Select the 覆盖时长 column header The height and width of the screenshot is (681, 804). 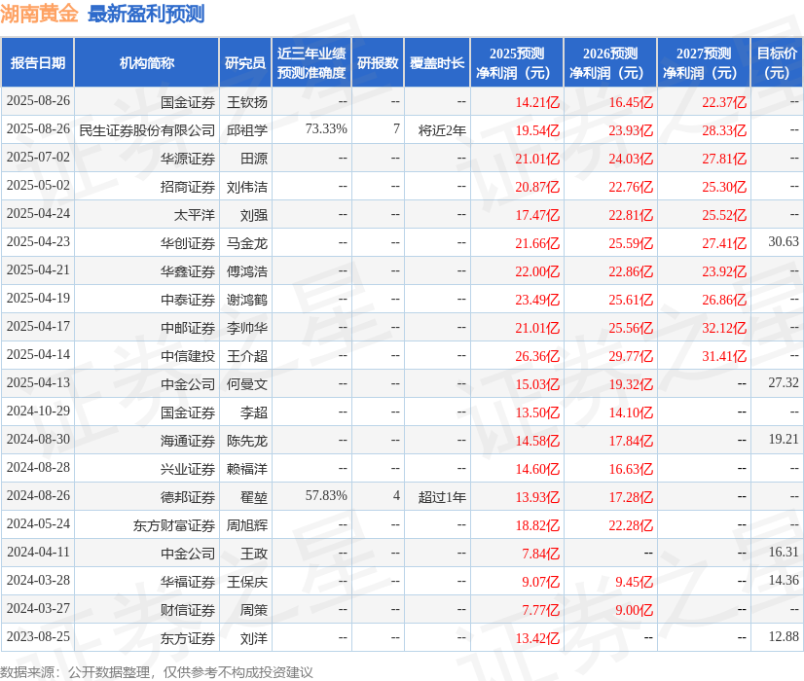(437, 62)
